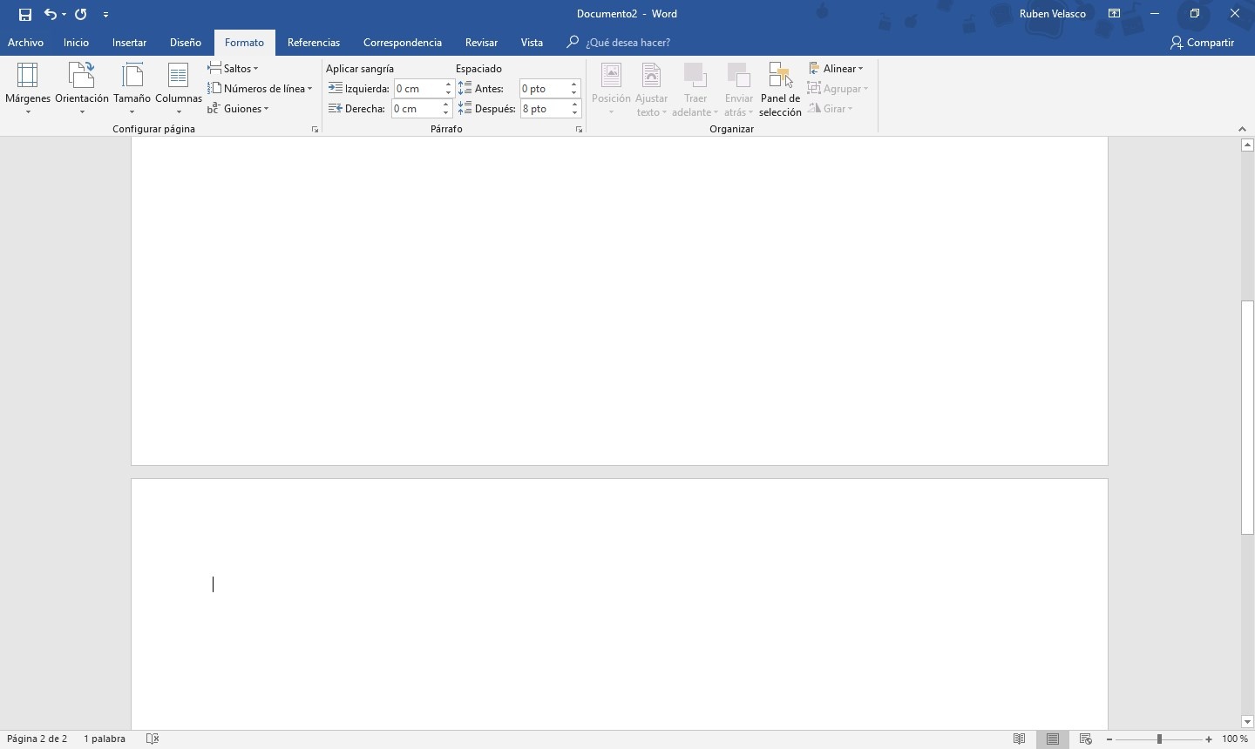Open the Orientación options

point(82,88)
